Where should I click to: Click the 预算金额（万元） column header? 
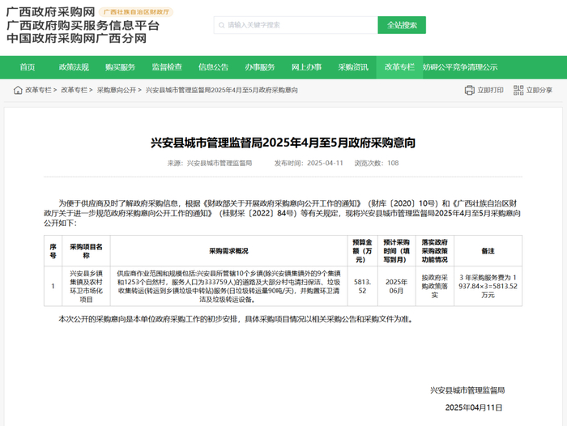coord(362,251)
